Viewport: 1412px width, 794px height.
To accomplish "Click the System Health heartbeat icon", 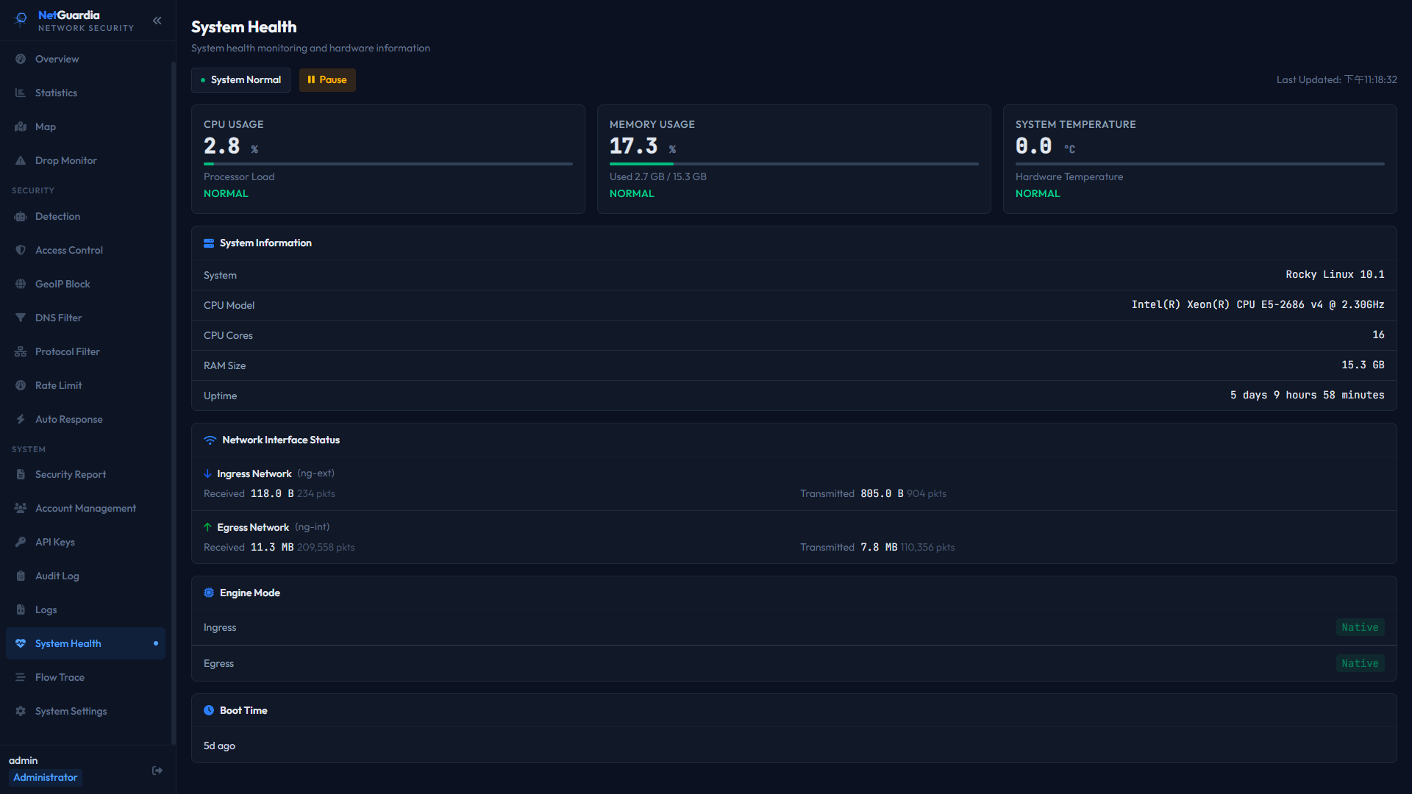I will pos(21,643).
